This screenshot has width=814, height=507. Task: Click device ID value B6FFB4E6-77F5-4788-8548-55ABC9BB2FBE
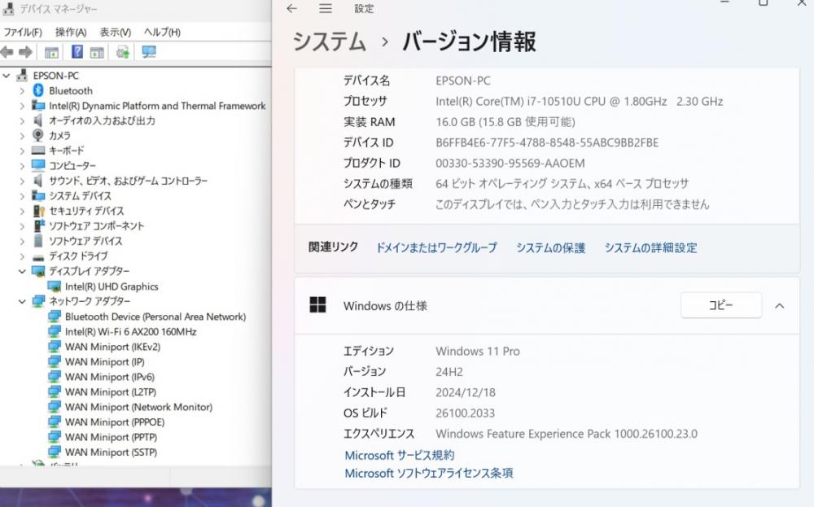pyautogui.click(x=547, y=142)
